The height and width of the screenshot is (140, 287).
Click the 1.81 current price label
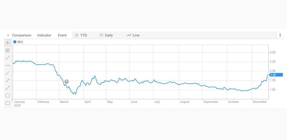click(x=276, y=75)
